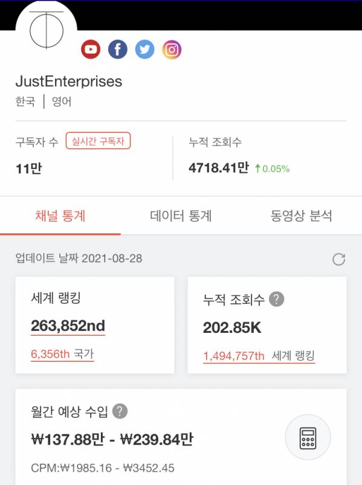Switch to the 데이터 통계 tab

[x=181, y=216]
